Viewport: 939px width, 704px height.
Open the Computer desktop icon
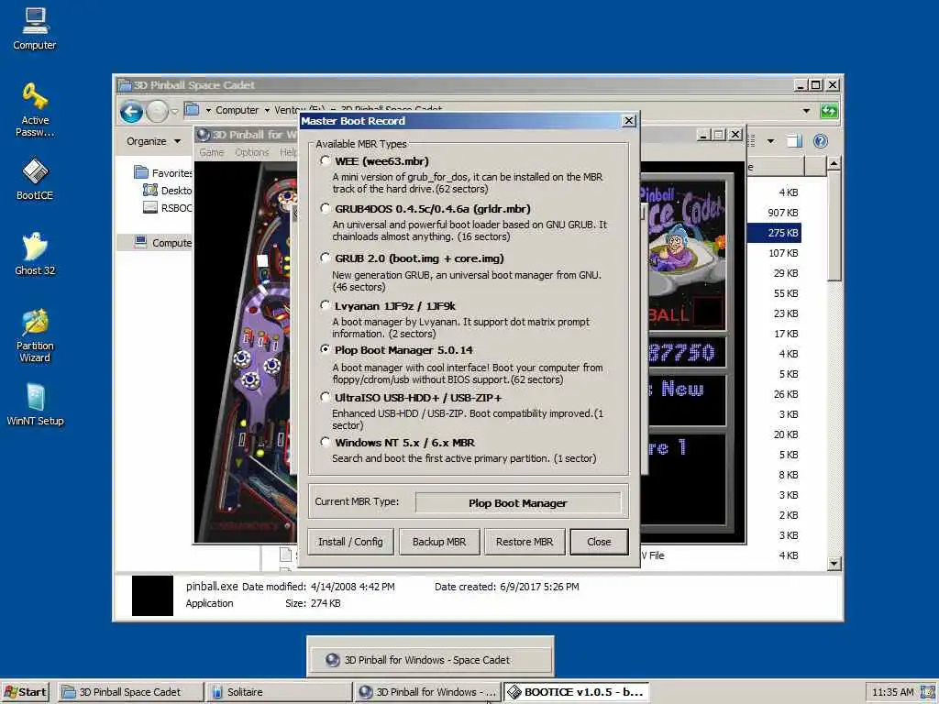coord(34,28)
